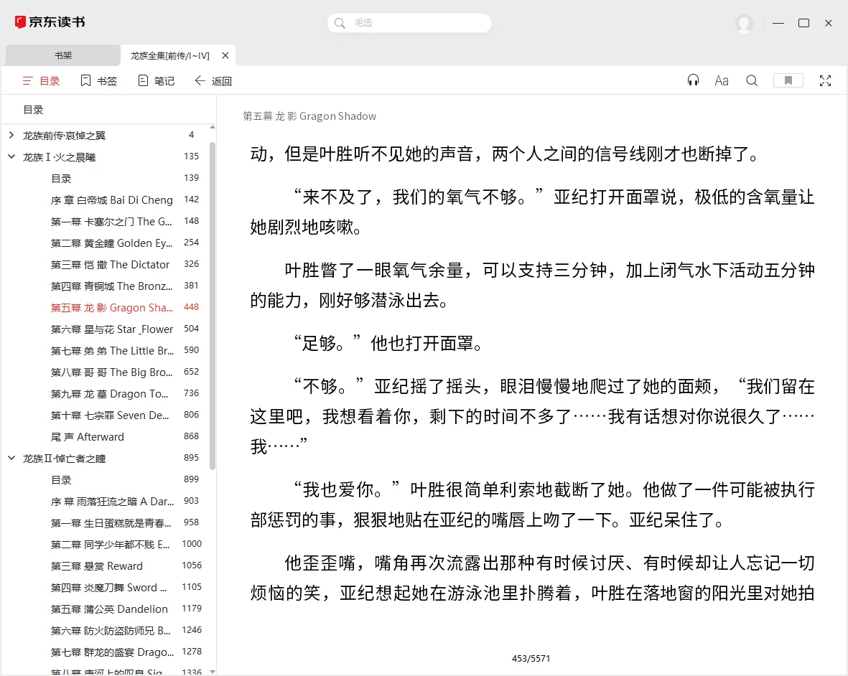This screenshot has height=676, width=848.
Task: Jump to 第八幕 哥 哥 The Big Brother
Action: coord(112,372)
